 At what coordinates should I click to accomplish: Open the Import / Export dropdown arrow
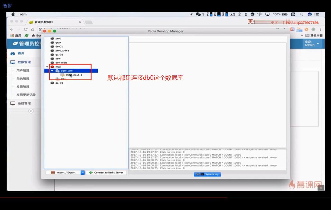(83, 172)
